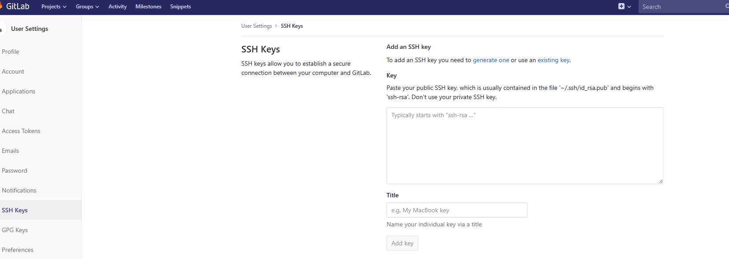This screenshot has width=729, height=259.
Task: Follow the "generate one" link
Action: tap(491, 60)
